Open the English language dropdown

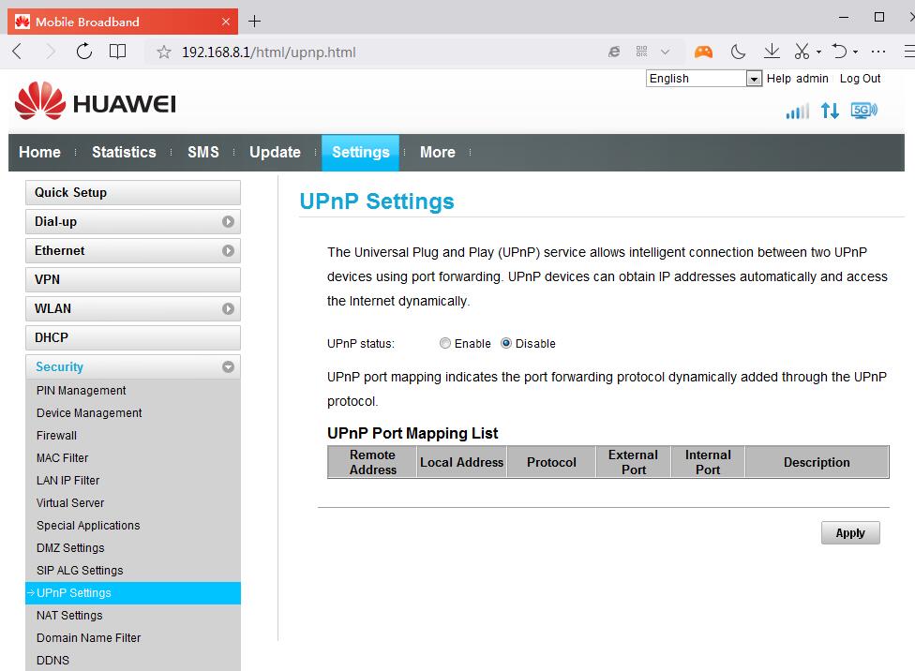pyautogui.click(x=703, y=79)
